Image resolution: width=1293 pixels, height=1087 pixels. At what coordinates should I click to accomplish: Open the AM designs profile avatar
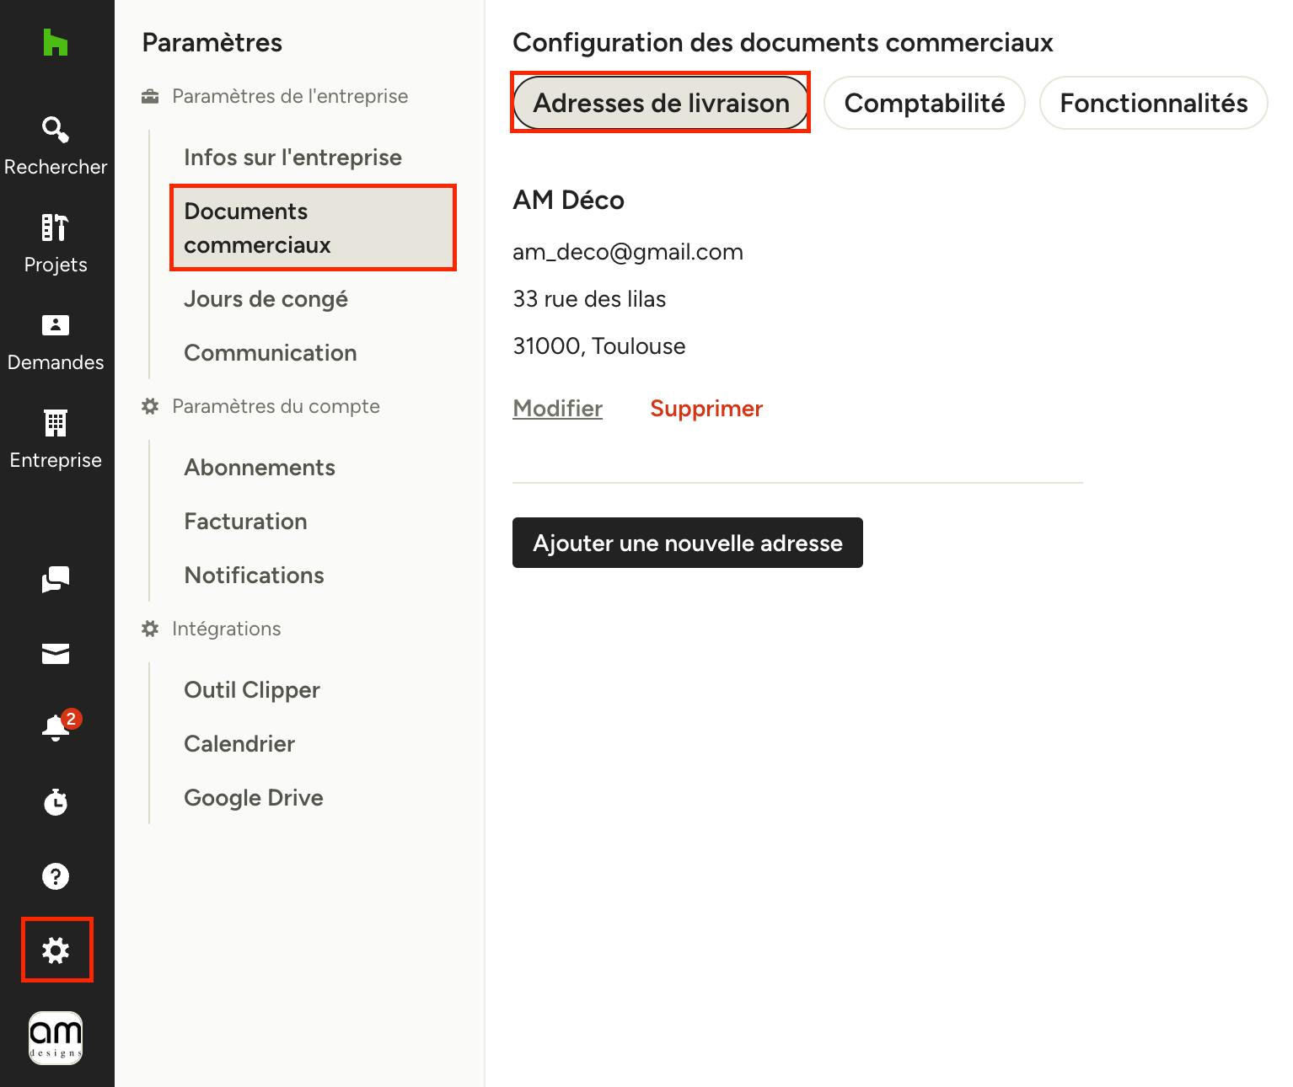tap(56, 1038)
